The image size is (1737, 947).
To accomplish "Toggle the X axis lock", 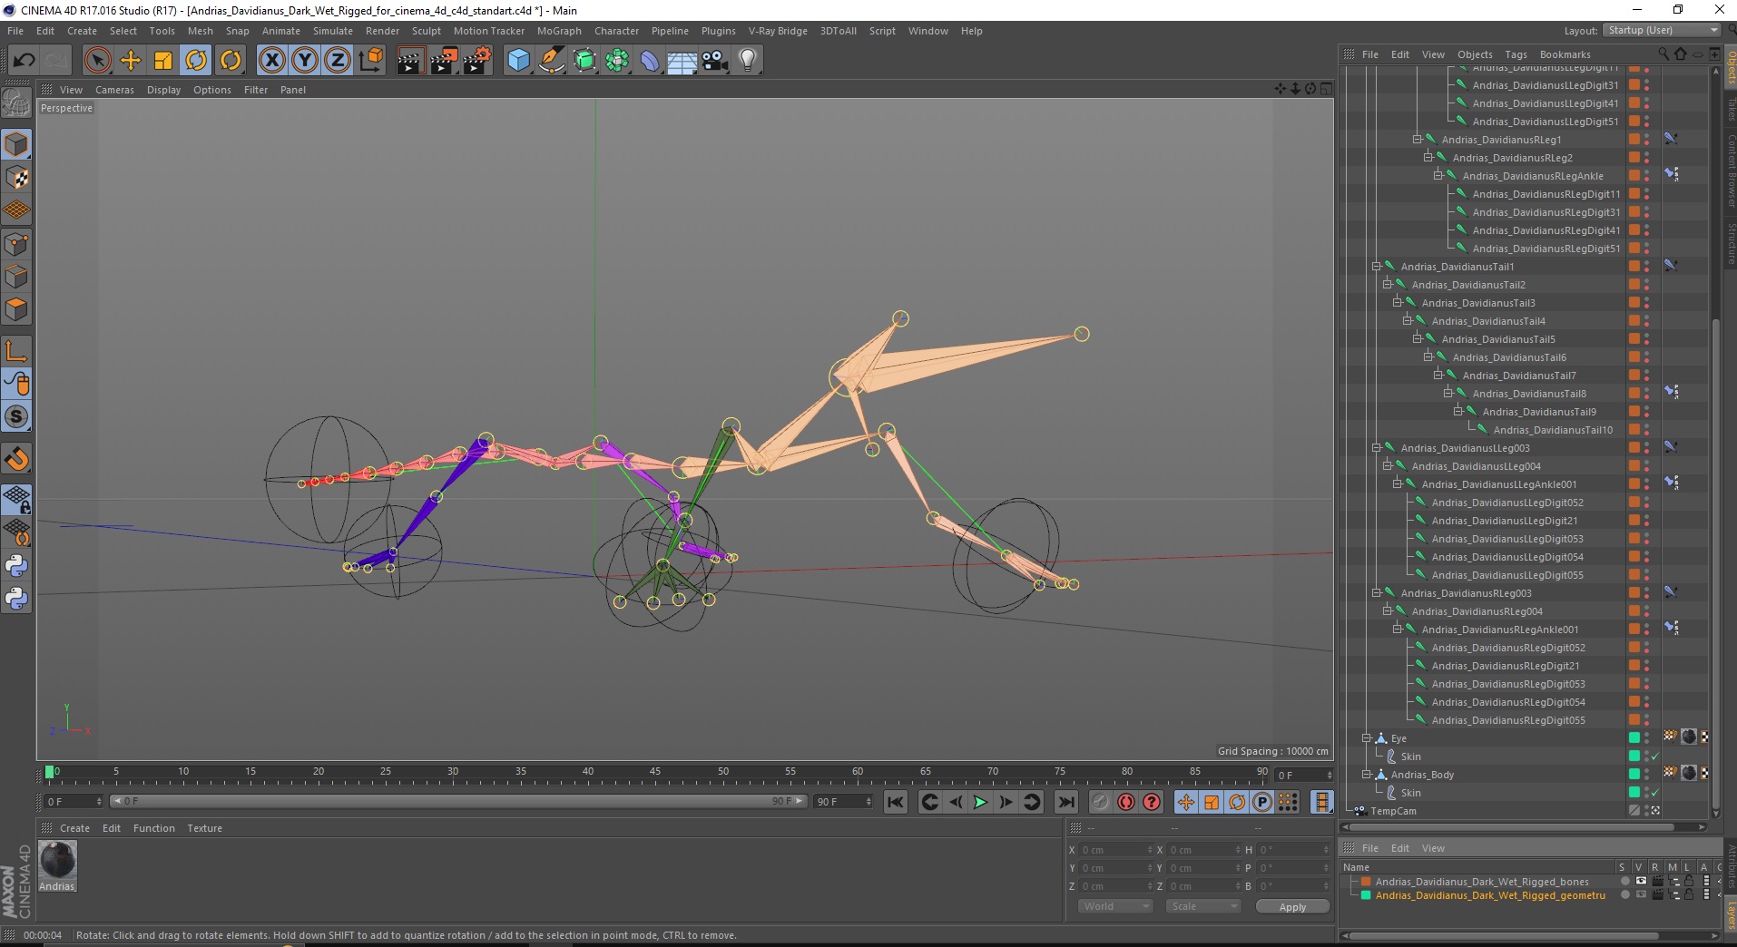I will coord(271,61).
